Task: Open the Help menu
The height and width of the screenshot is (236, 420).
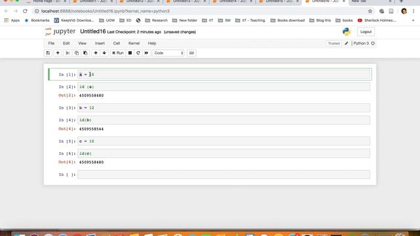Action: point(152,43)
